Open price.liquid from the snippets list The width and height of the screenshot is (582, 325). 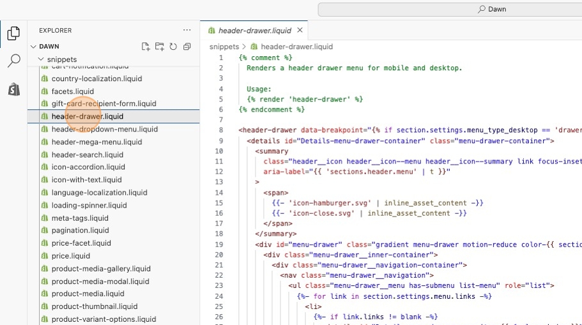[x=70, y=255]
